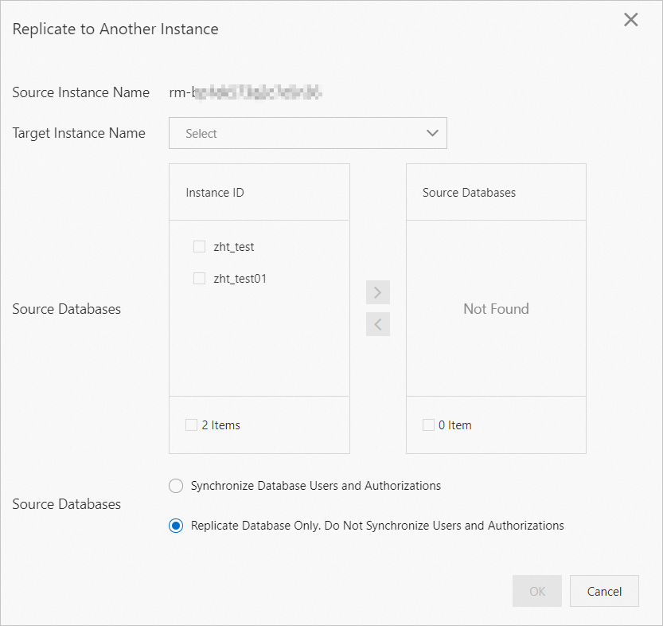Click the move-left arrow transfer button
663x626 pixels.
(378, 324)
